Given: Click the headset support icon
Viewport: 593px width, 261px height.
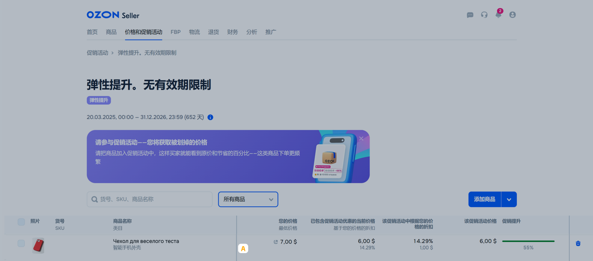Looking at the screenshot, I should point(484,15).
